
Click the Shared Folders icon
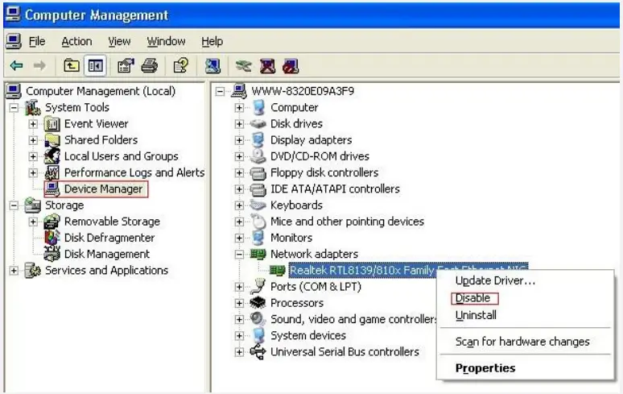(52, 140)
